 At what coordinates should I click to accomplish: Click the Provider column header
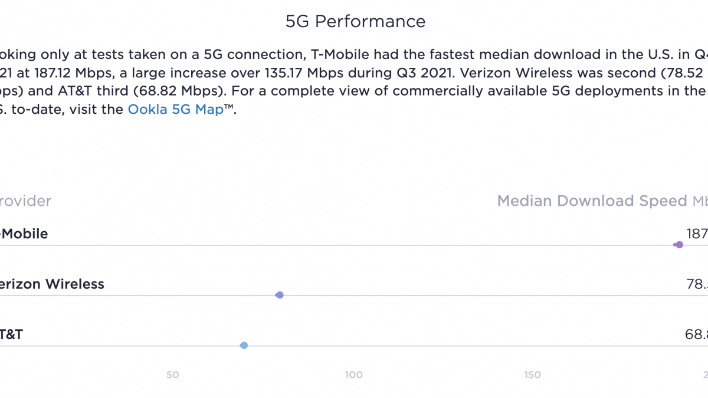26,201
